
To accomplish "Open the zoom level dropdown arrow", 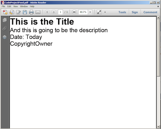I will [x=90, y=12].
